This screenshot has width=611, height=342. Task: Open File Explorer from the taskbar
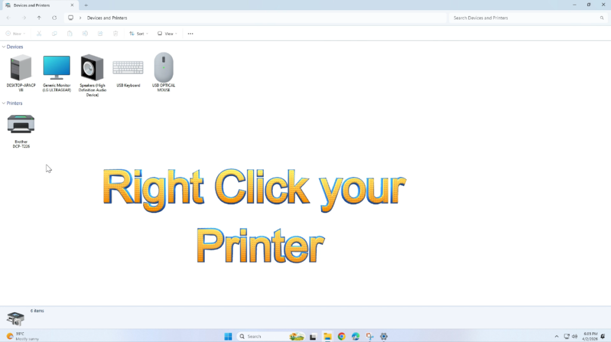[328, 337]
